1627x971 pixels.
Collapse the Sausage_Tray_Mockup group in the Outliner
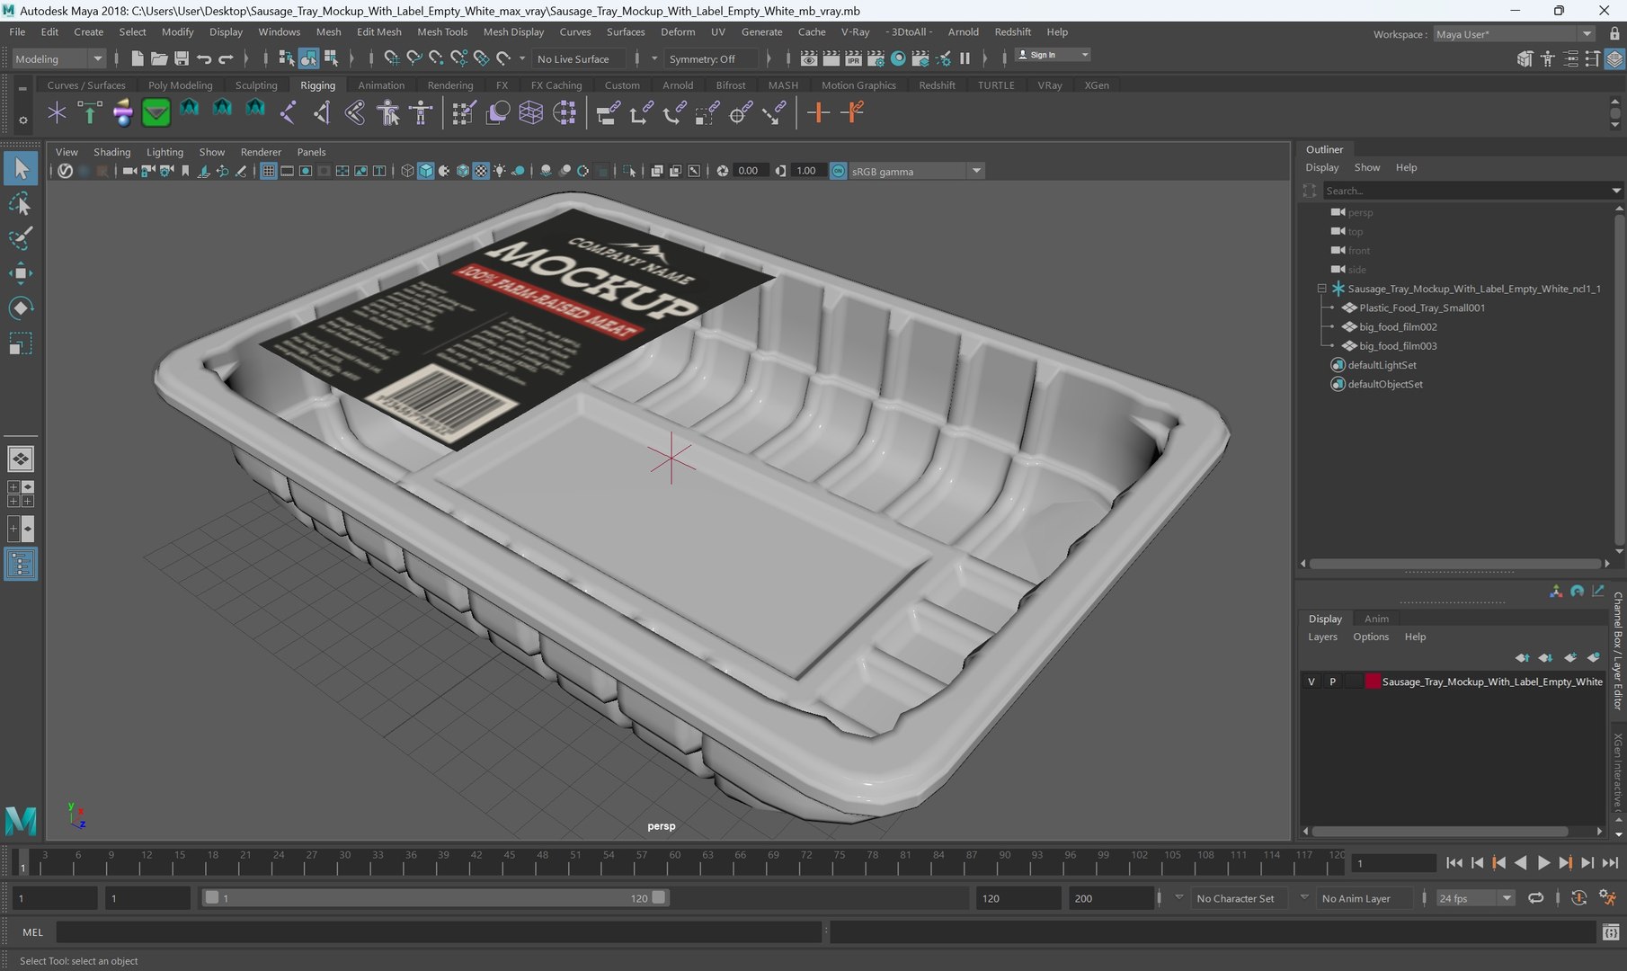pos(1322,289)
